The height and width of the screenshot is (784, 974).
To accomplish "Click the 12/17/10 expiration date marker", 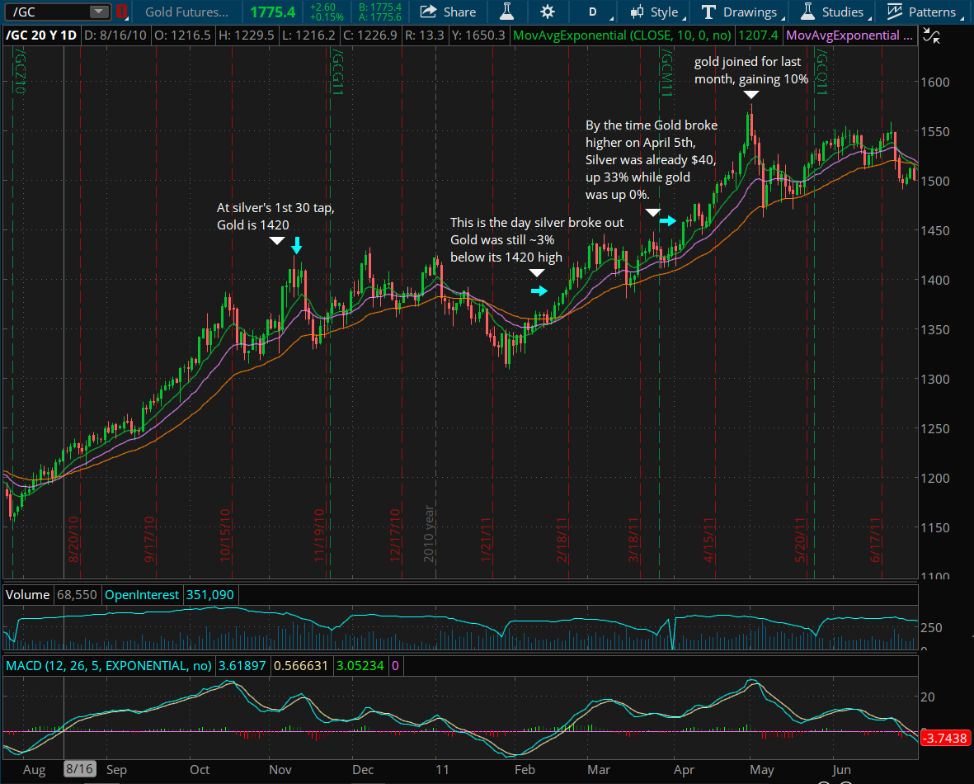I will 395,536.
